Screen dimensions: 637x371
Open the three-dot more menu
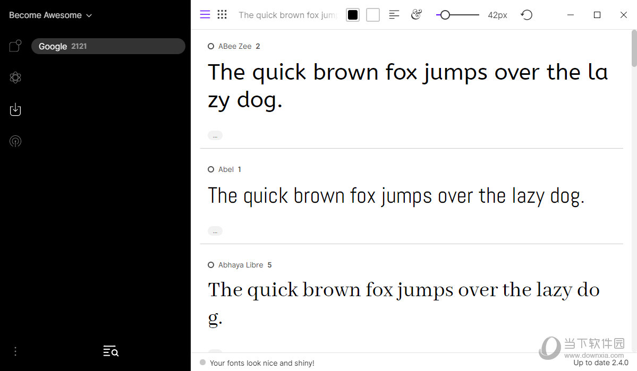coord(15,351)
